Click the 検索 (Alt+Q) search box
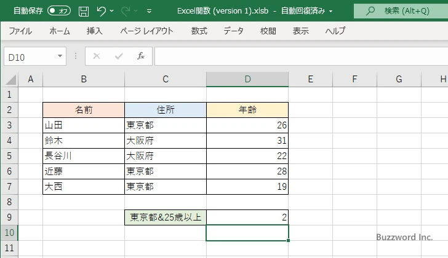448x258 pixels. point(401,11)
